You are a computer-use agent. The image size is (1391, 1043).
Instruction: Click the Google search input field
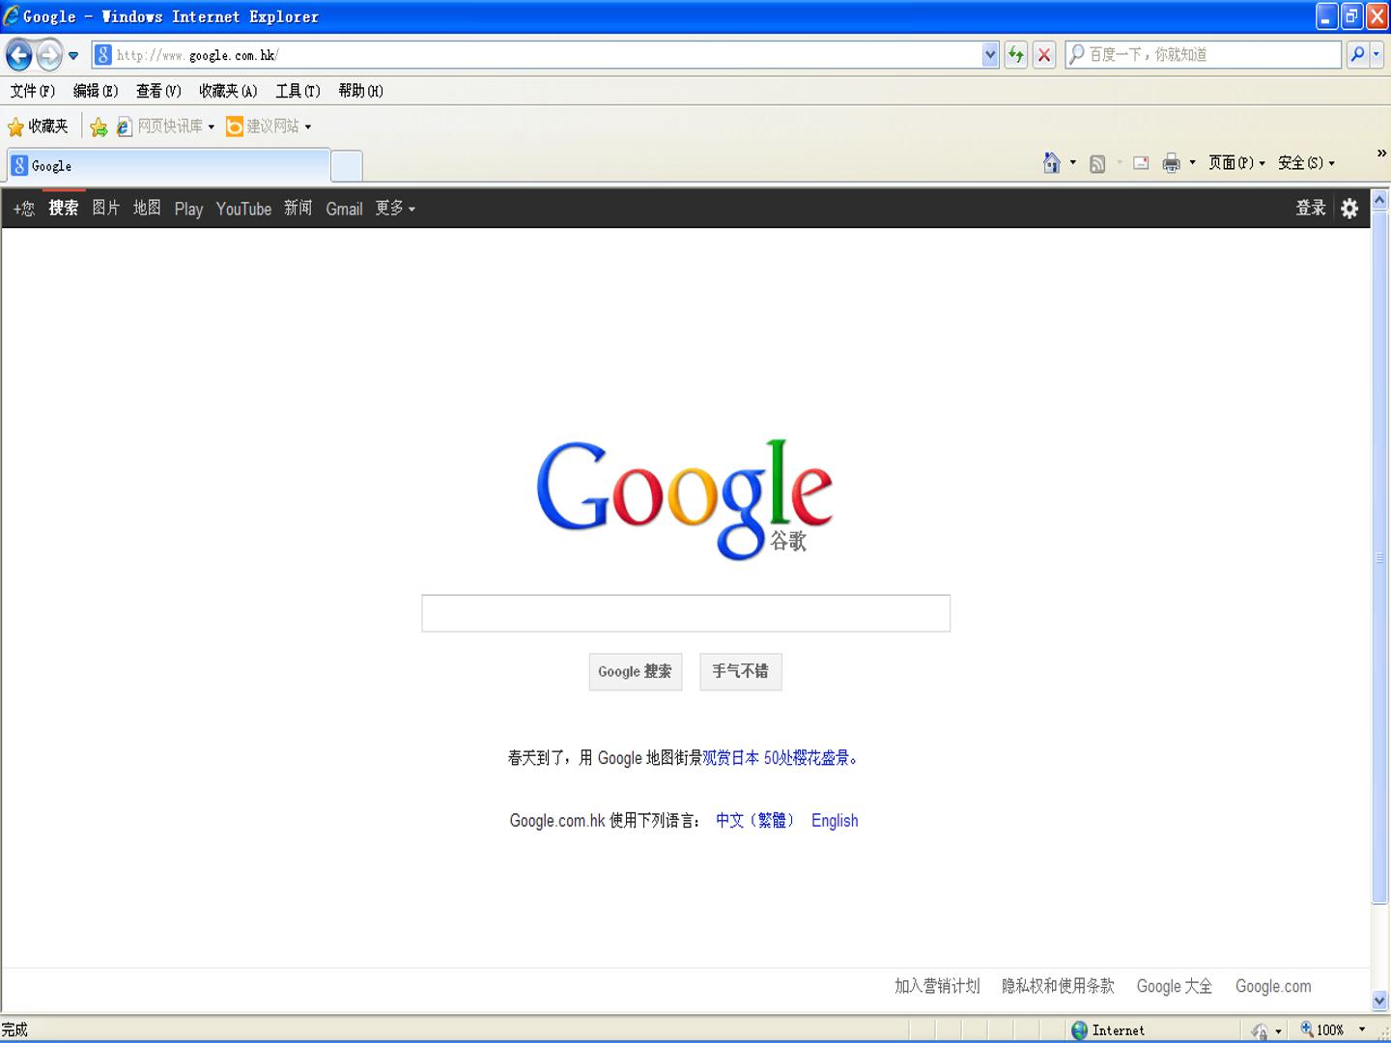pos(686,613)
